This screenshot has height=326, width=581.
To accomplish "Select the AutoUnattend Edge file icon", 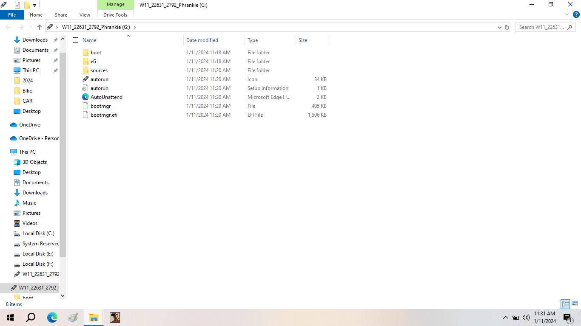I will [85, 97].
